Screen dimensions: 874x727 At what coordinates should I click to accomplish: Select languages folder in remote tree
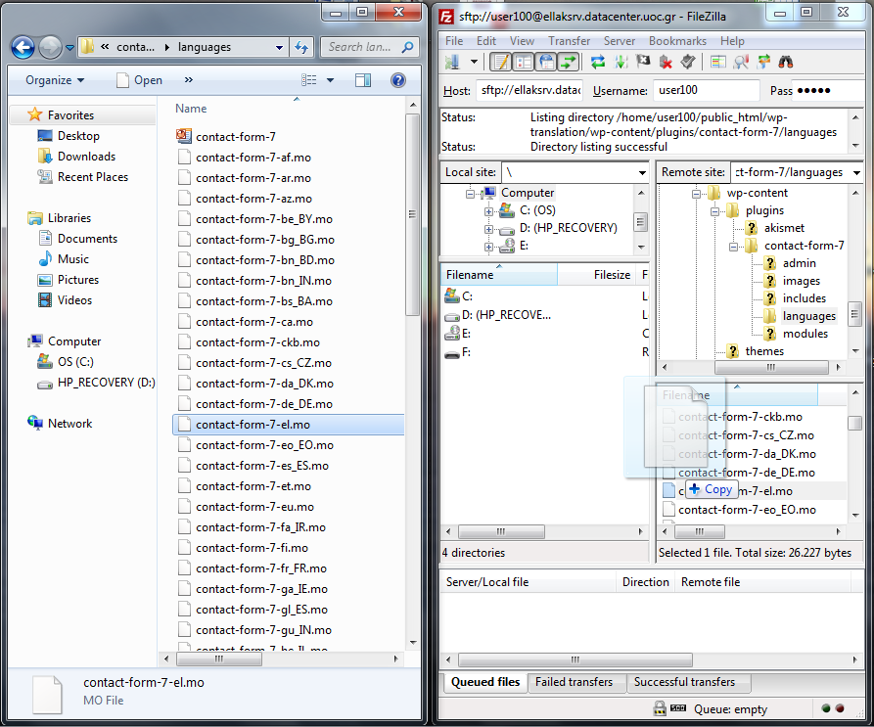(x=808, y=316)
